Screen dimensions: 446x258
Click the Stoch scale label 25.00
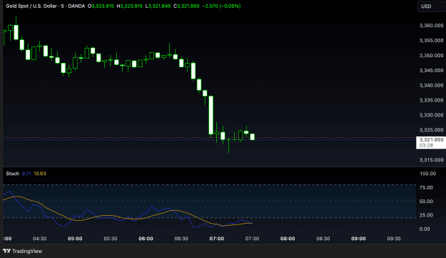coord(426,215)
